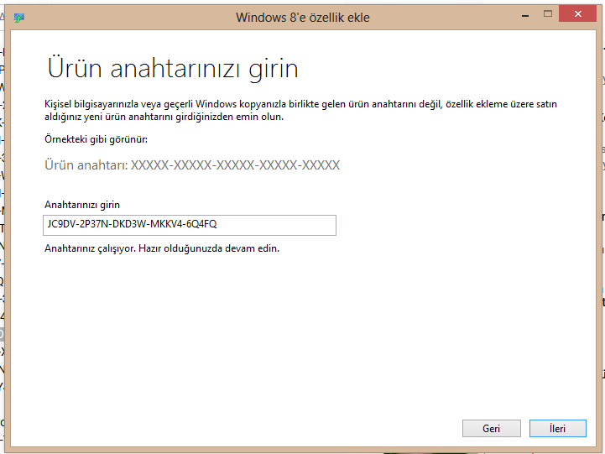Image resolution: width=605 pixels, height=454 pixels.
Task: Click the product key input field
Action: click(x=190, y=225)
